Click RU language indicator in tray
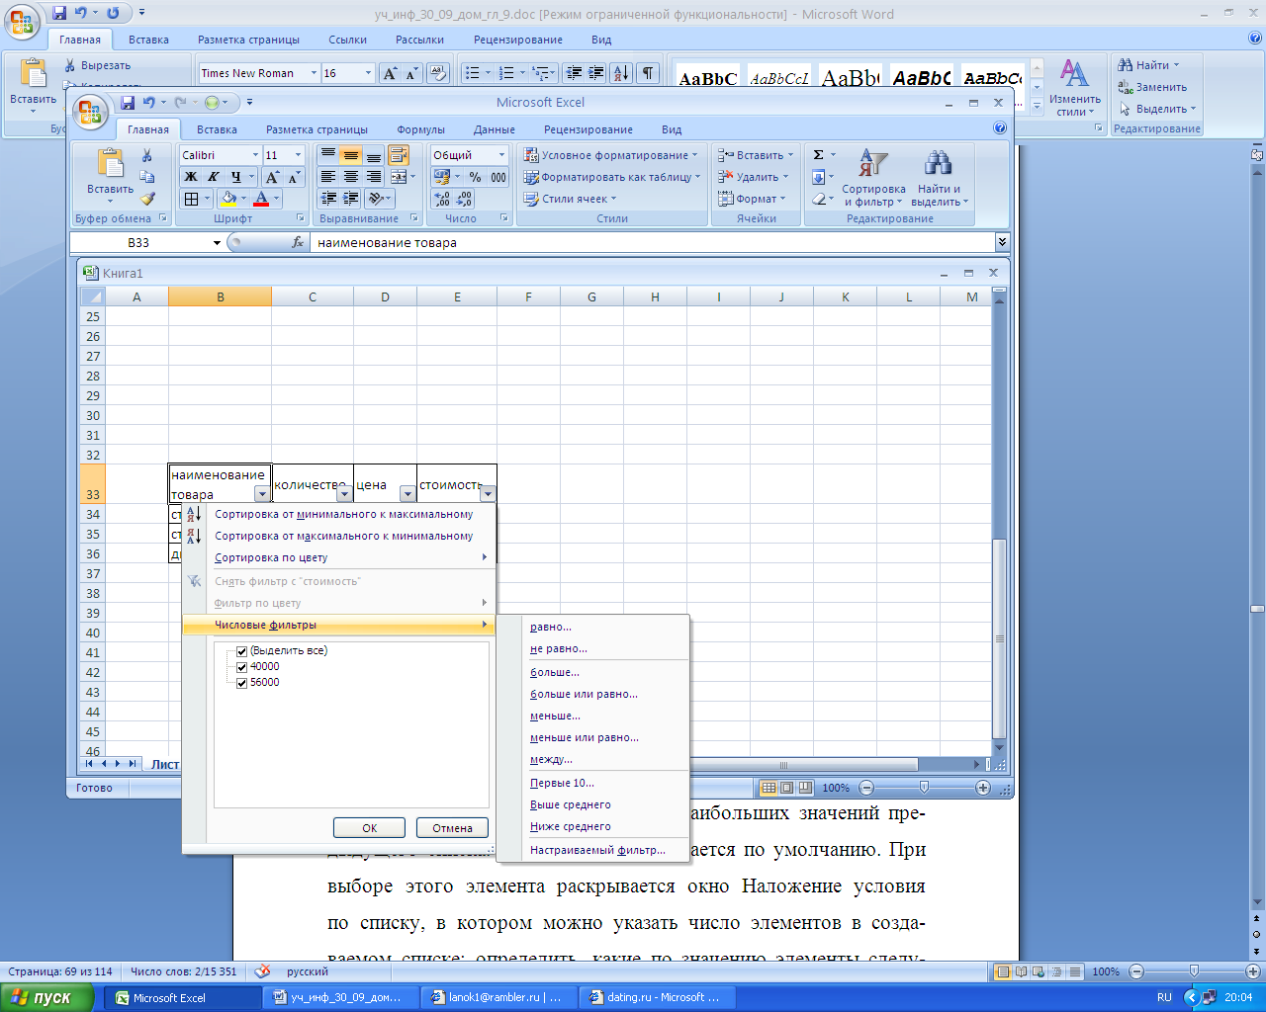The width and height of the screenshot is (1266, 1012). [x=1164, y=997]
